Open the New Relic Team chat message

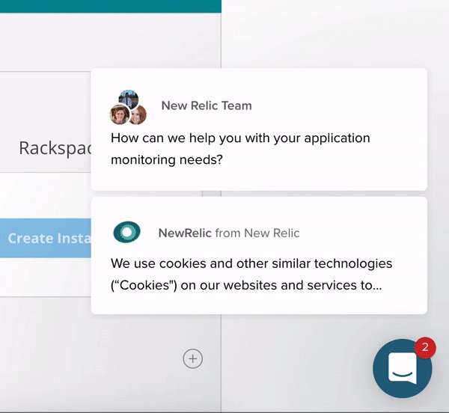[x=259, y=129]
